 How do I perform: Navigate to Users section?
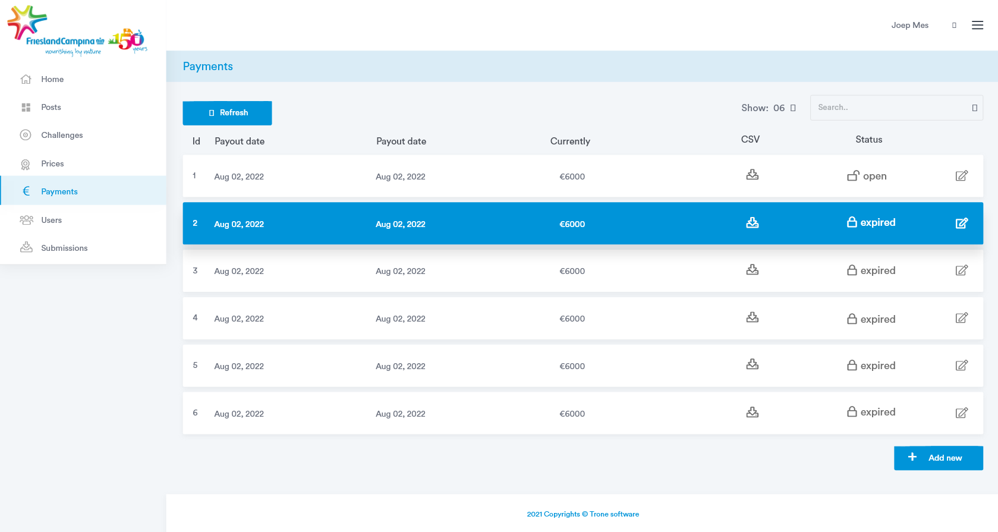click(x=51, y=220)
